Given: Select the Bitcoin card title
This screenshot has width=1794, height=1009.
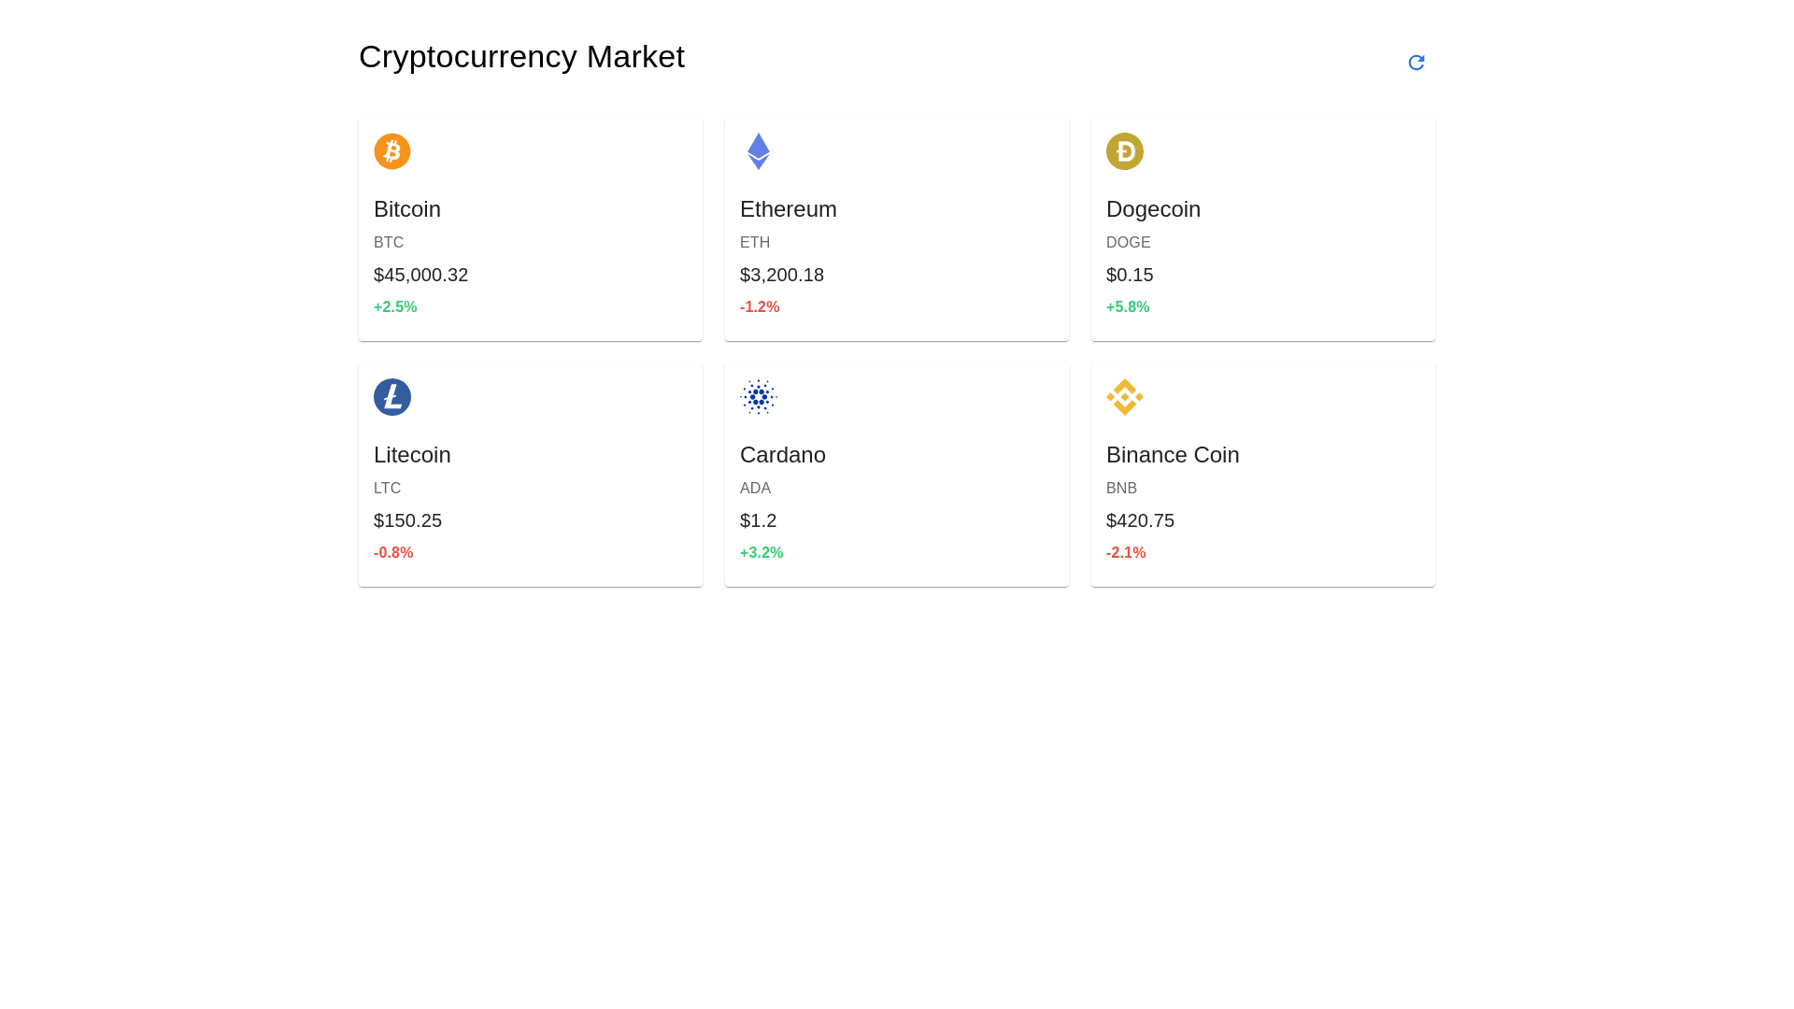Looking at the screenshot, I should point(406,209).
